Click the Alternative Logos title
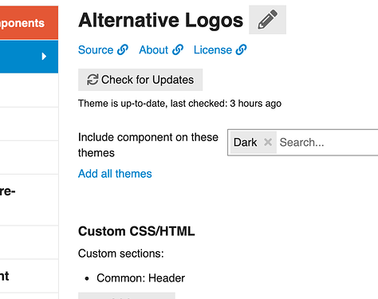378x299 pixels. coord(160,20)
